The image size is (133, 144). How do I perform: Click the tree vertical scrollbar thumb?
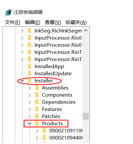tap(86, 116)
